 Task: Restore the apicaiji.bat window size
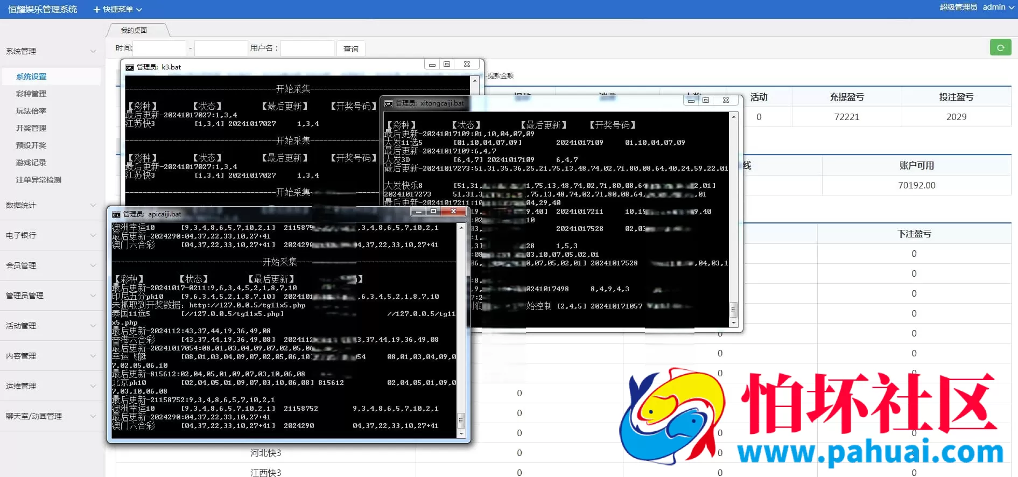[433, 212]
